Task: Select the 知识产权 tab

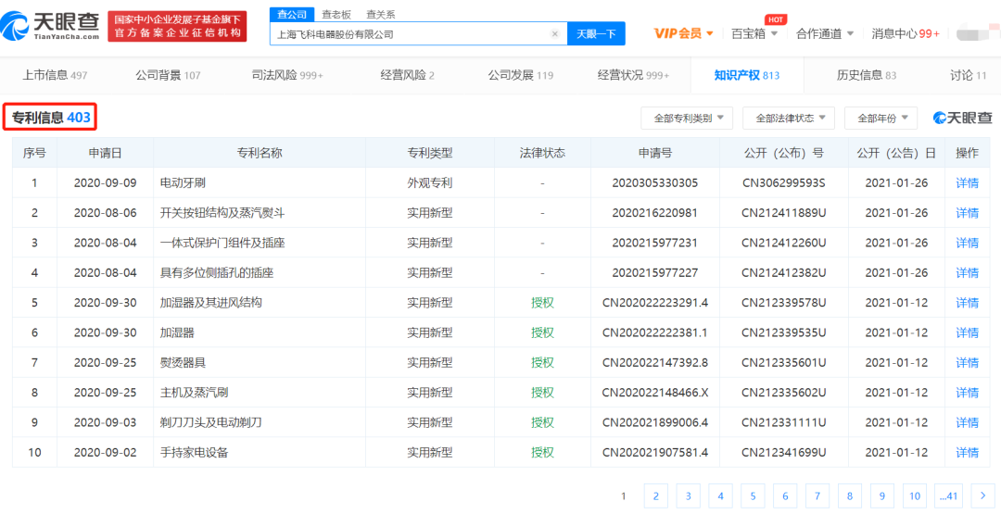Action: click(x=747, y=75)
